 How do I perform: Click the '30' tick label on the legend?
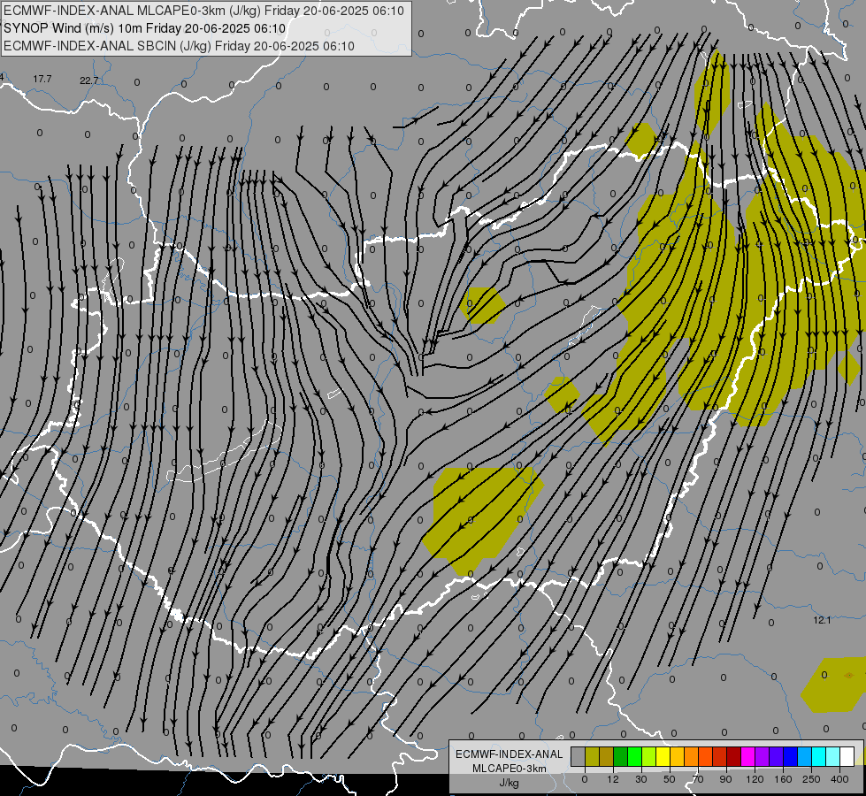coord(641,779)
